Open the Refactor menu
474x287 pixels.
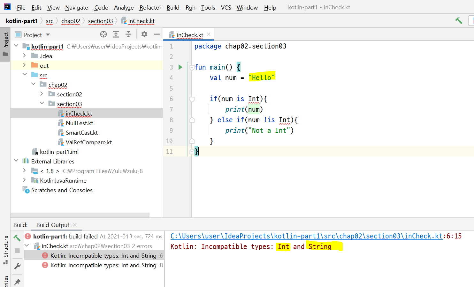click(x=150, y=7)
